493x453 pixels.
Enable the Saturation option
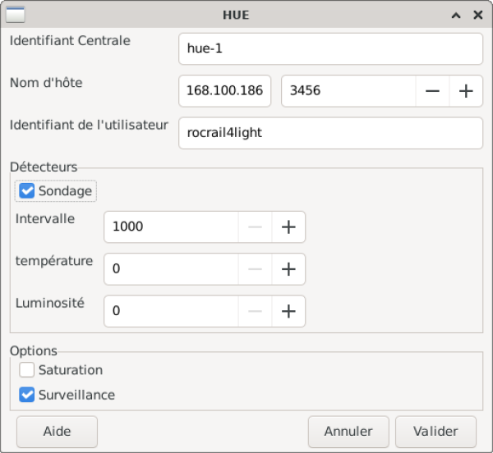click(27, 370)
